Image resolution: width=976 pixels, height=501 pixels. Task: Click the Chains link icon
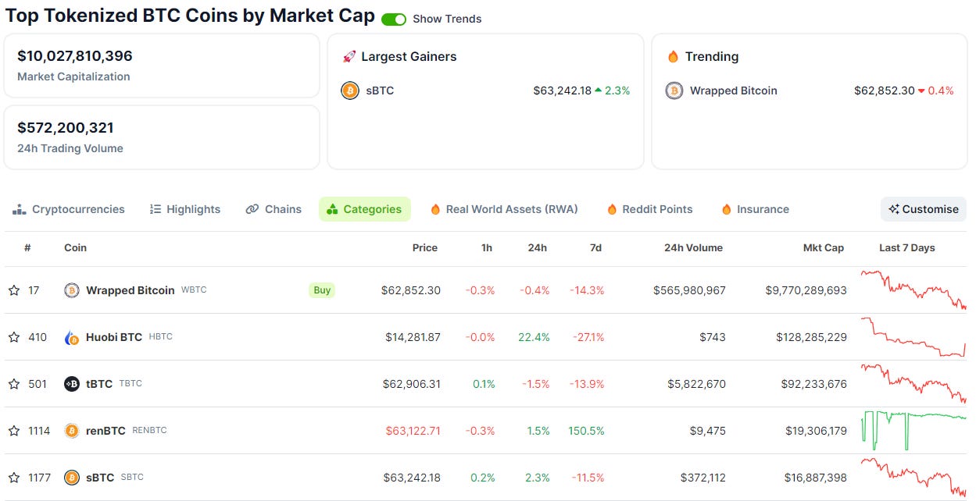(x=252, y=209)
